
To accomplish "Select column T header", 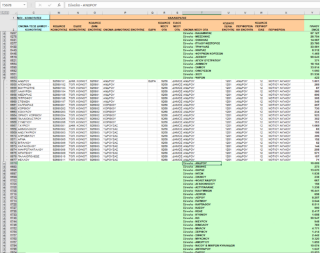I will point(202,13).
